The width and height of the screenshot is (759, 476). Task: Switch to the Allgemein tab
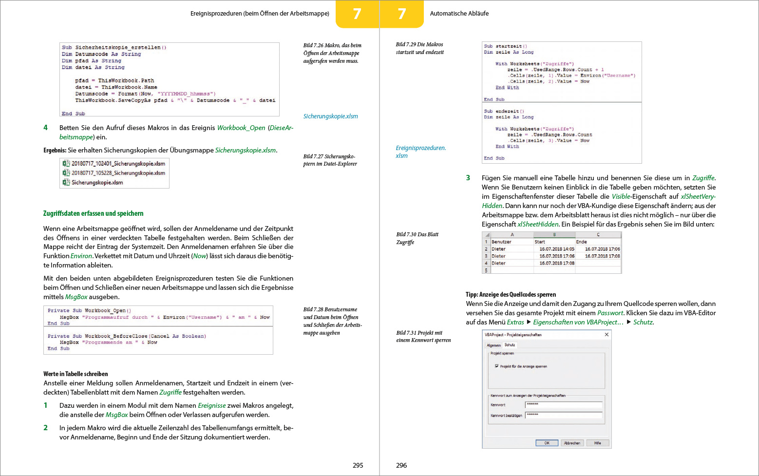[493, 345]
